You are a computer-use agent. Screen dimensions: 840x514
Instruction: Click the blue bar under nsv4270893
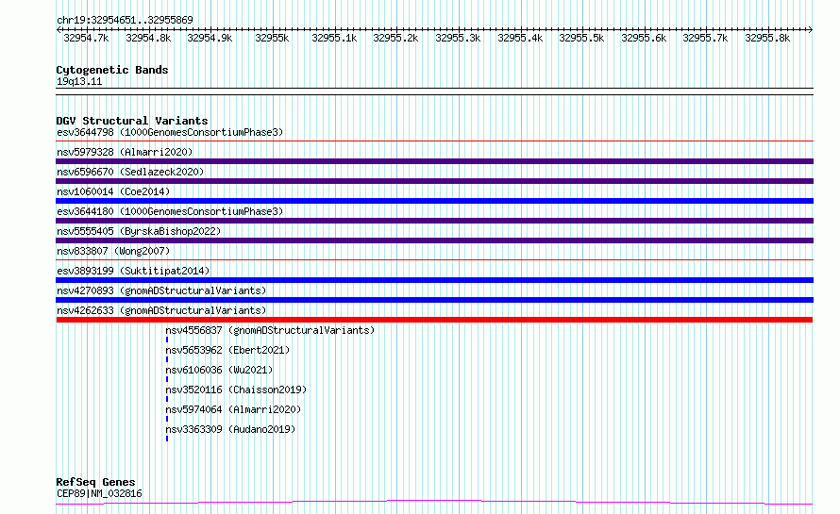point(434,300)
